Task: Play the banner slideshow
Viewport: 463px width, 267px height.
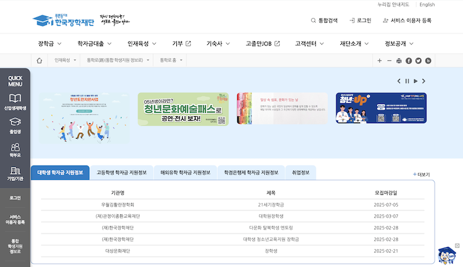Action: pos(415,81)
